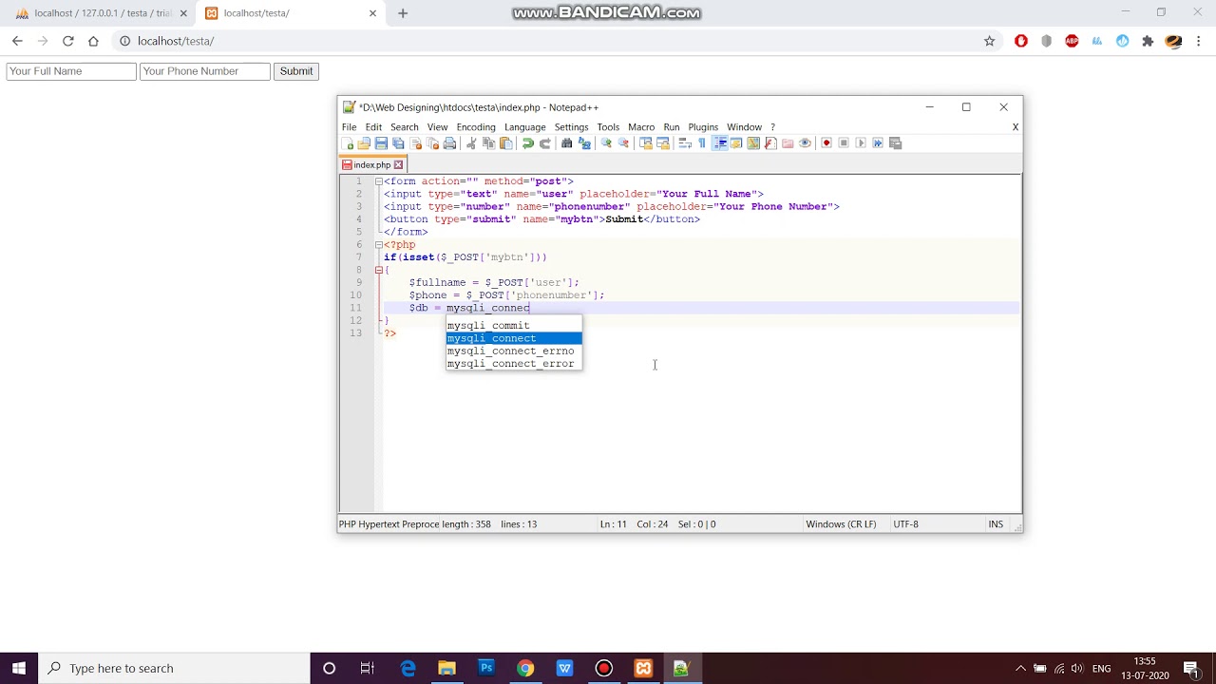Click the Folder as Workspace icon
This screenshot has width=1216, height=684.
pos(787,143)
